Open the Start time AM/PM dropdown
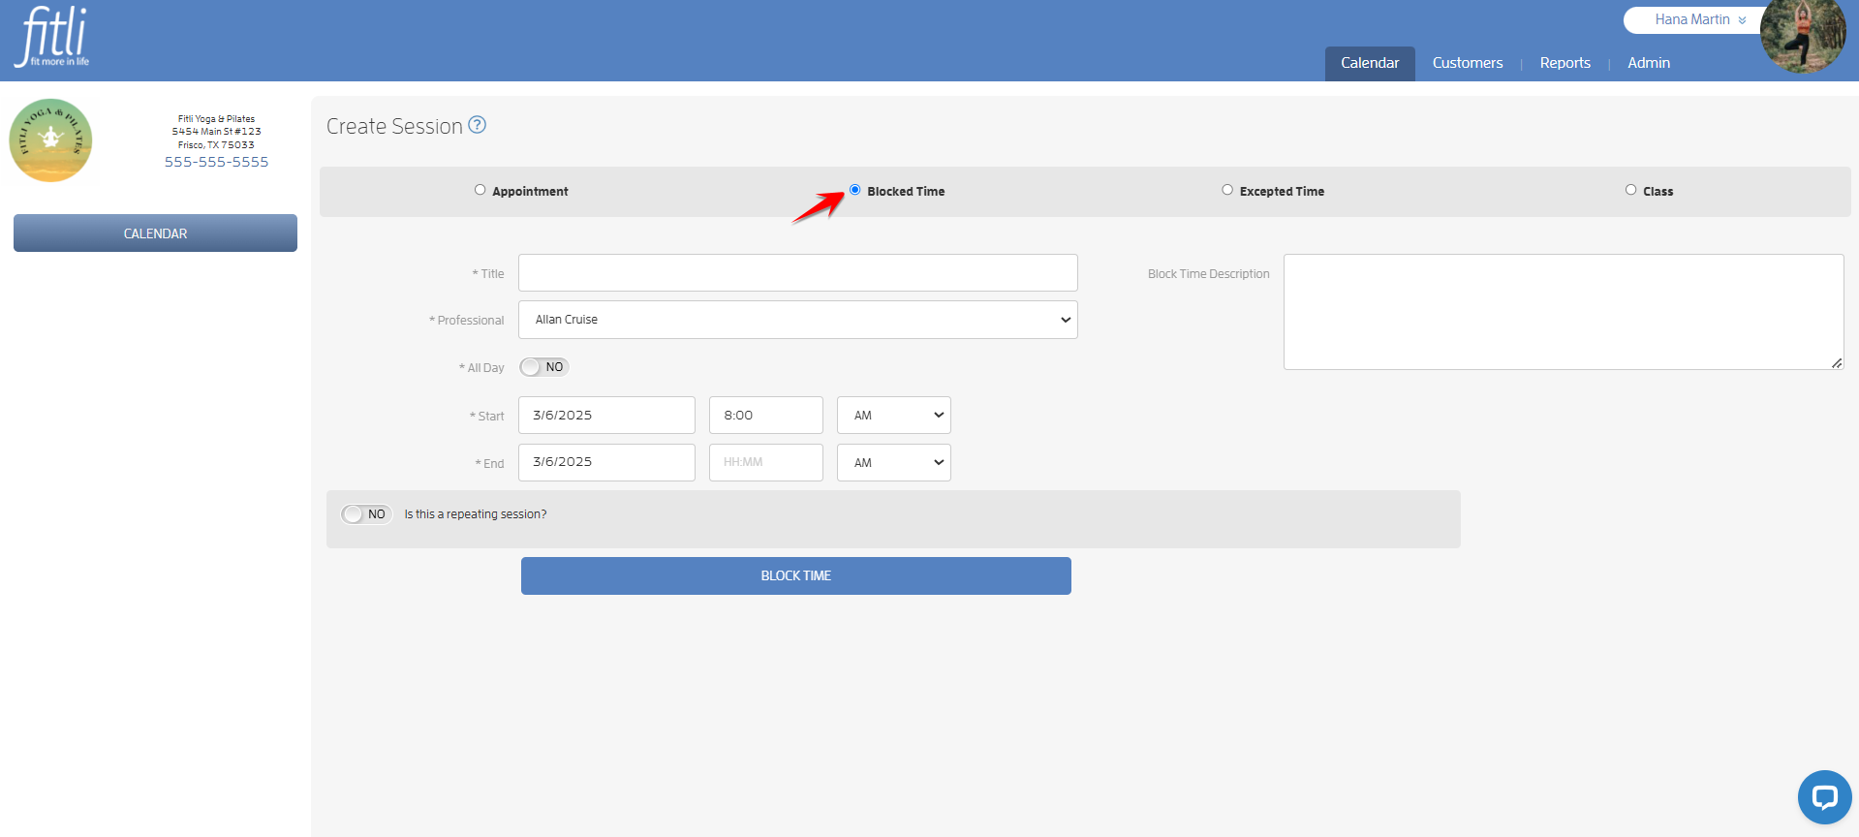Viewport: 1859px width, 837px height. (893, 416)
